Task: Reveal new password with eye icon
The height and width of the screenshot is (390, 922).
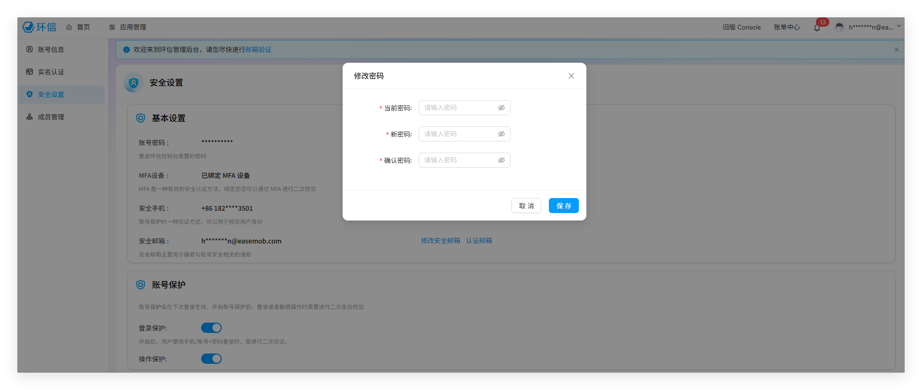Action: [501, 134]
